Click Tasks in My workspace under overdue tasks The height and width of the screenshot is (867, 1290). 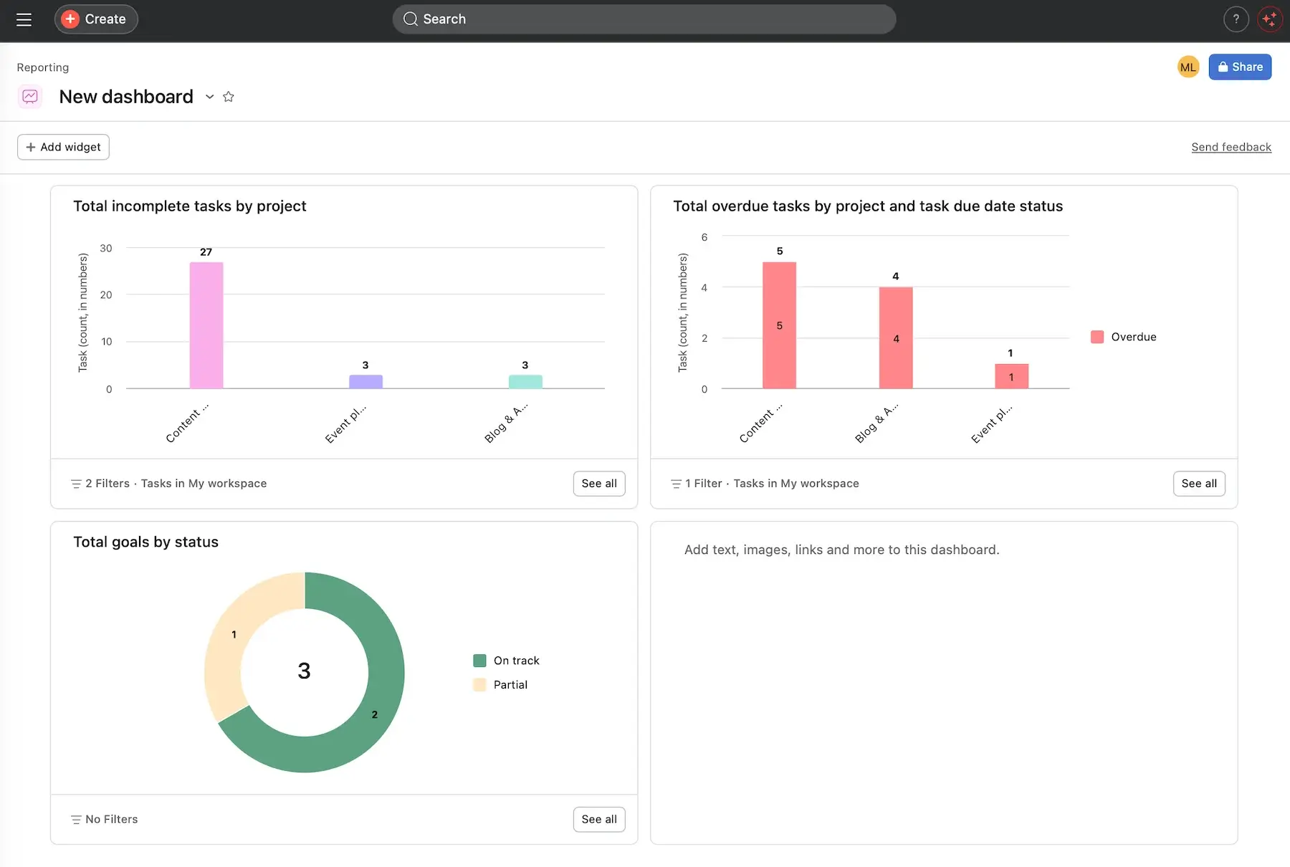(796, 484)
